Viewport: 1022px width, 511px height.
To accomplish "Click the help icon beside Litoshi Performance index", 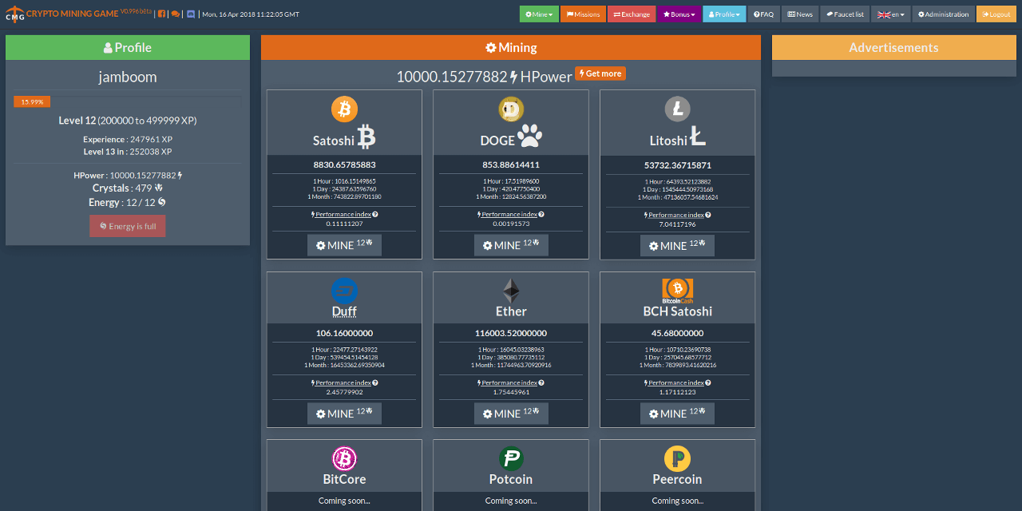I will pos(708,215).
